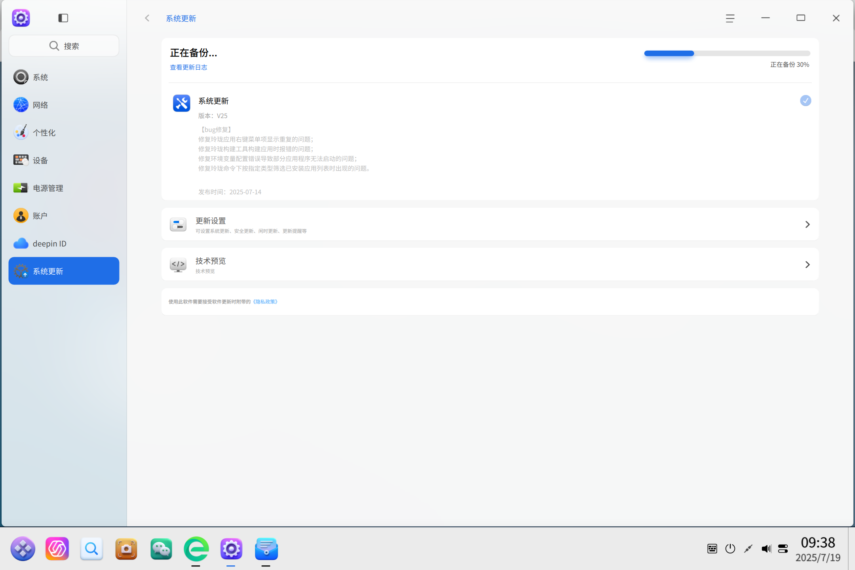Click the Technical Preview code icon
This screenshot has width=855, height=570.
coord(178,264)
